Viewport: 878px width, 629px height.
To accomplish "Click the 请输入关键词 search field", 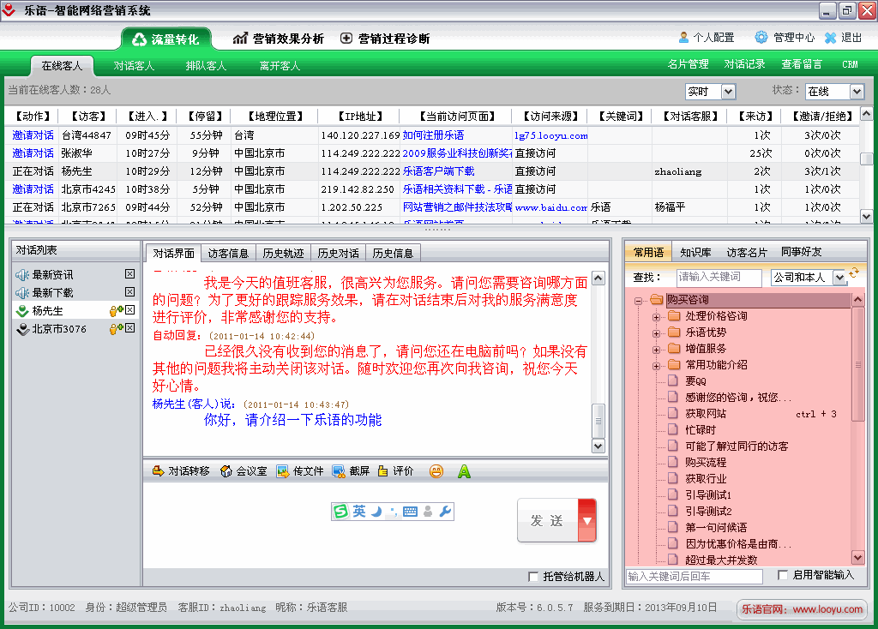I will pyautogui.click(x=719, y=278).
